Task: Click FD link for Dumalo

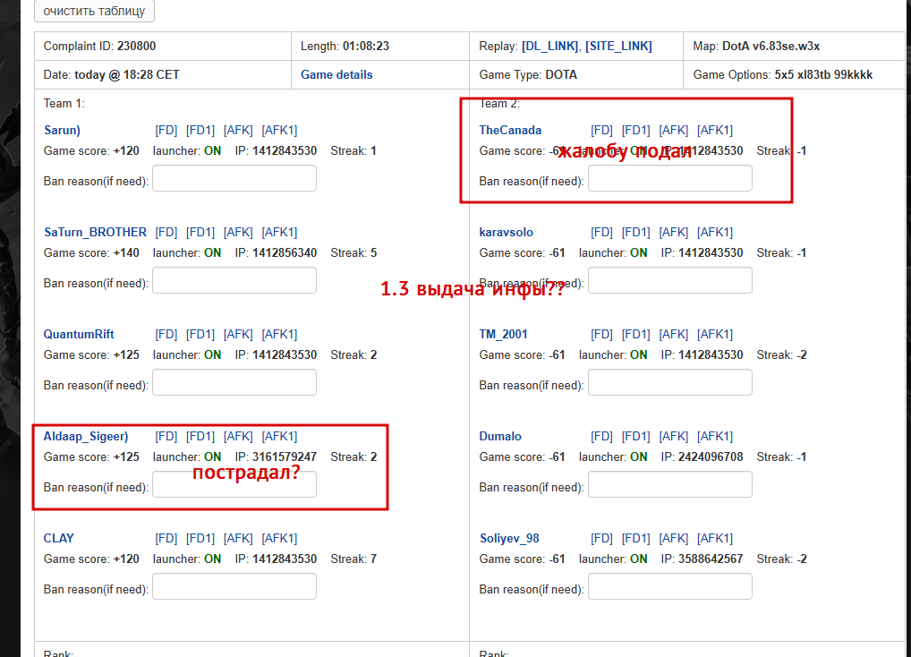Action: [602, 436]
